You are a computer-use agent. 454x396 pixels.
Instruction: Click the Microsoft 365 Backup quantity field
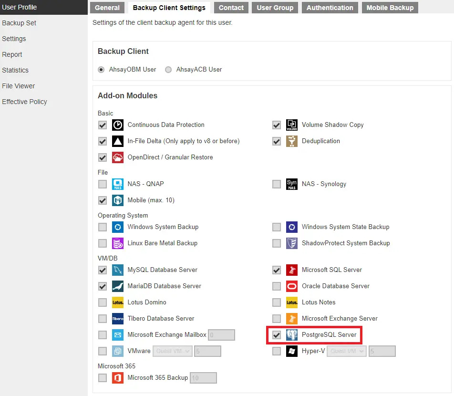pos(203,378)
